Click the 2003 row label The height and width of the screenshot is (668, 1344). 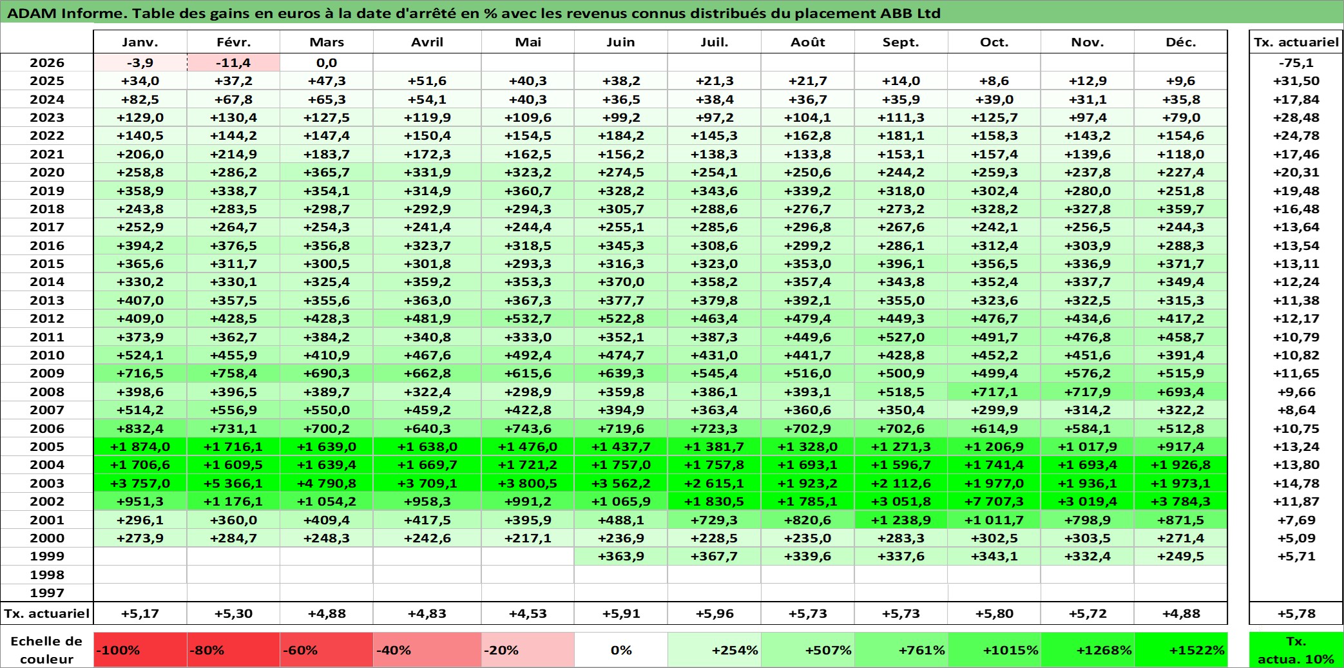(x=47, y=483)
